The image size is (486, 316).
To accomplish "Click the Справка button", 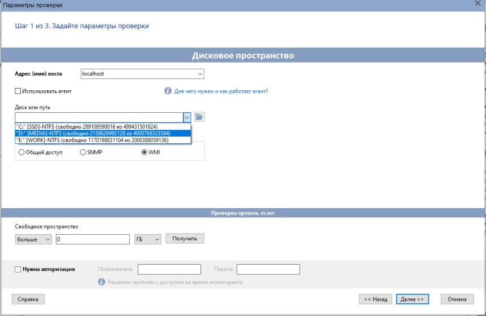I will pyautogui.click(x=28, y=299).
